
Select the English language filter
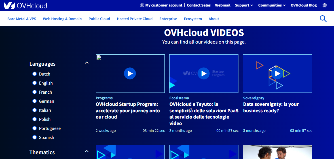[x=35, y=83]
